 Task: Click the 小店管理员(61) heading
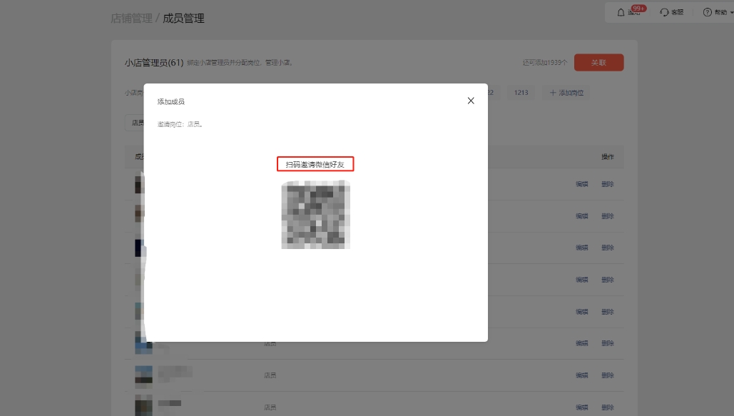pos(154,63)
